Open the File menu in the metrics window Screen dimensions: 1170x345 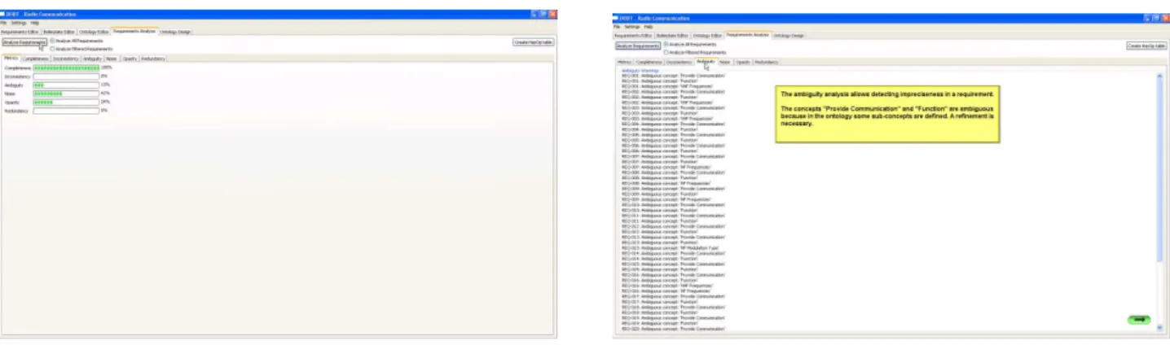pos(3,23)
